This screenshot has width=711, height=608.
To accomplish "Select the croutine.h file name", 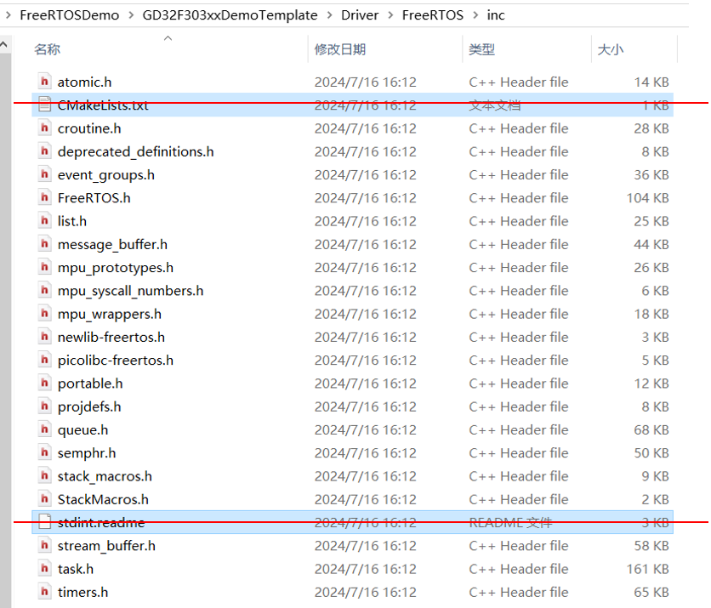I will [89, 128].
